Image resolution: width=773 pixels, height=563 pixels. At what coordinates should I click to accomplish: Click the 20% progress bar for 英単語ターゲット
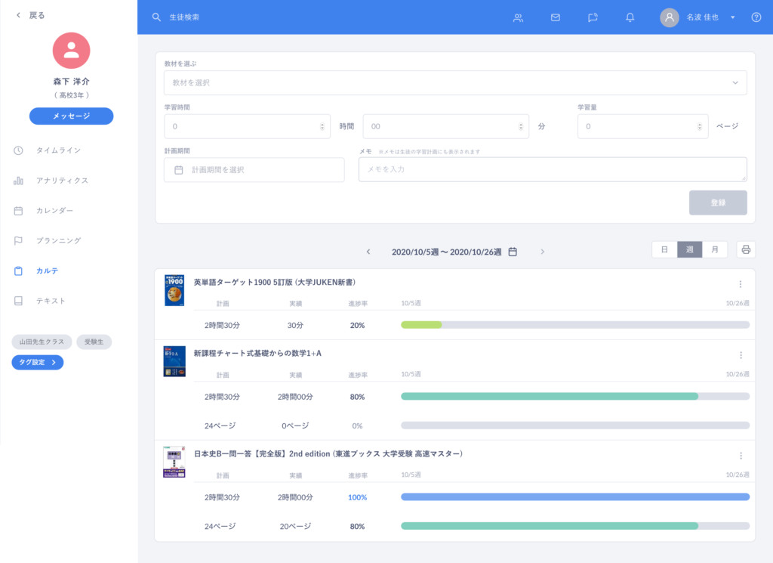[x=574, y=325]
